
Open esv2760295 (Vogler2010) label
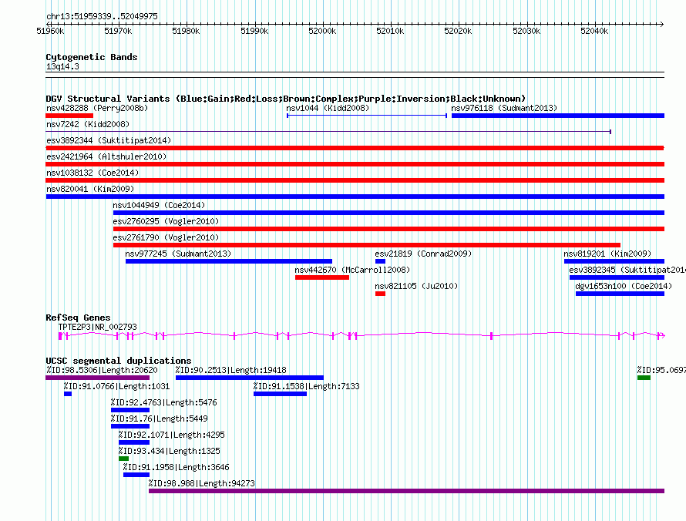tap(166, 221)
